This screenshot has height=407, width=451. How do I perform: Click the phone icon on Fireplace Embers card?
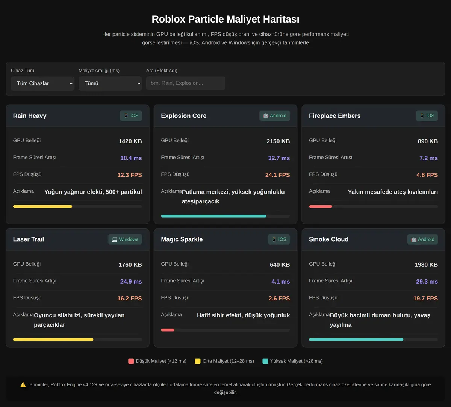[422, 116]
